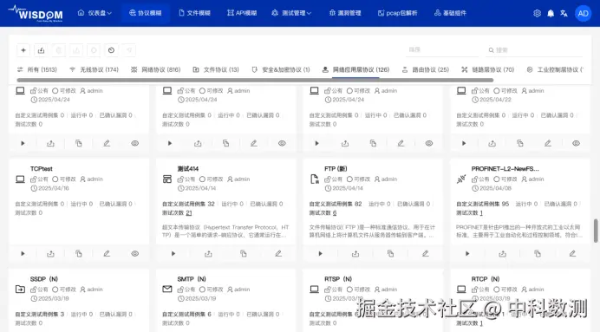Viewport: 600px width, 332px height.
Task: Switch to 链路层协议 (70) tab
Action: 488,69
